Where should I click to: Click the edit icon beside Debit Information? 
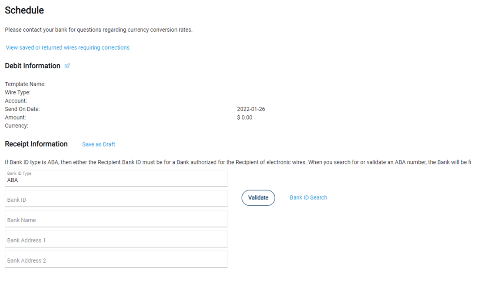click(67, 66)
